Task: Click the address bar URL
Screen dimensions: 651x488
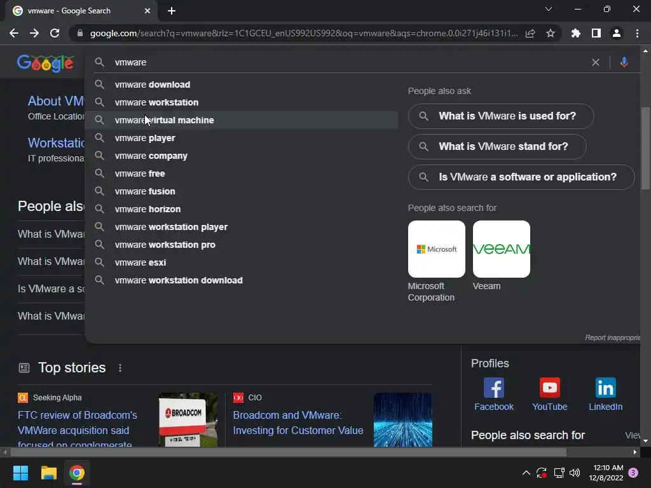Action: [303, 33]
